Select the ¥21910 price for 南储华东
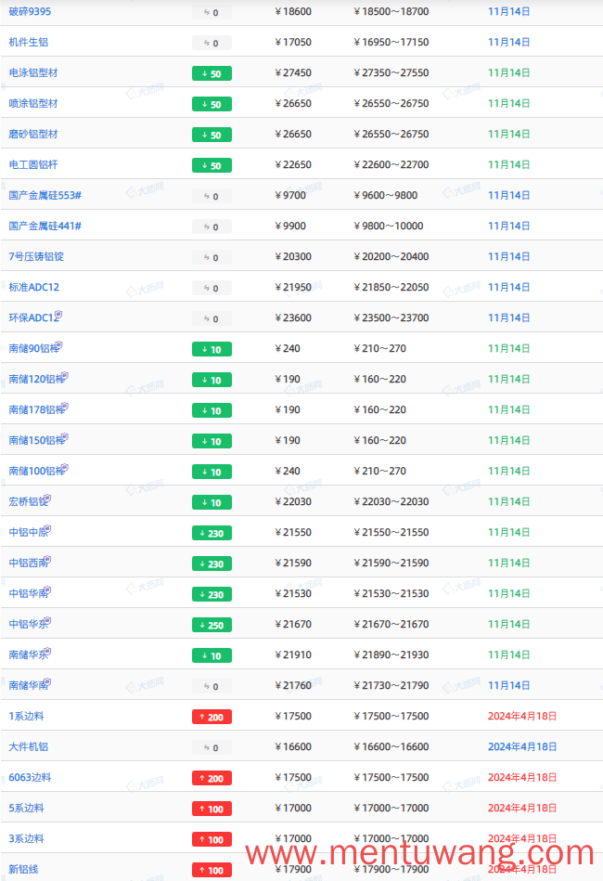 click(293, 654)
